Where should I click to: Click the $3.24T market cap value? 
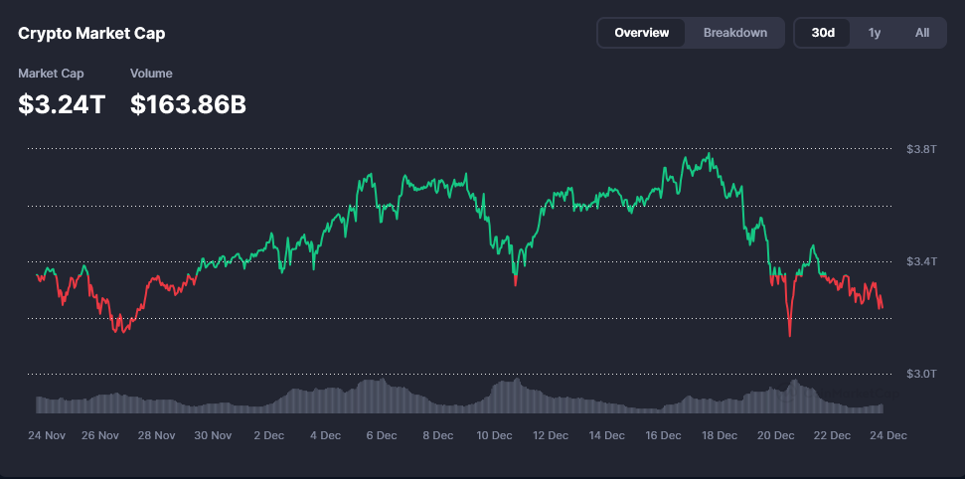tap(62, 104)
